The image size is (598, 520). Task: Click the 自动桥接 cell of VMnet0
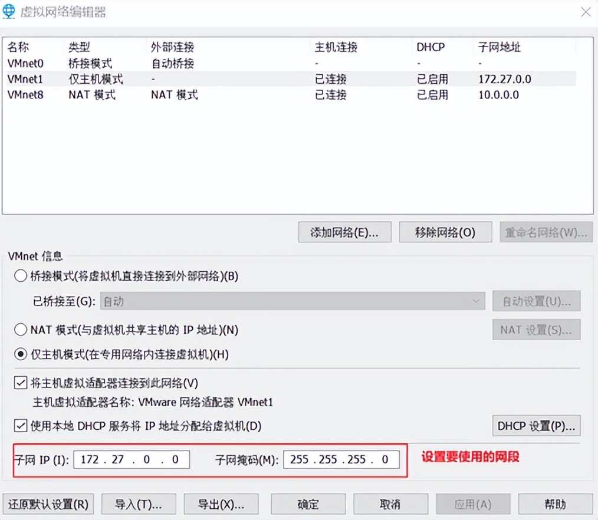pos(172,63)
